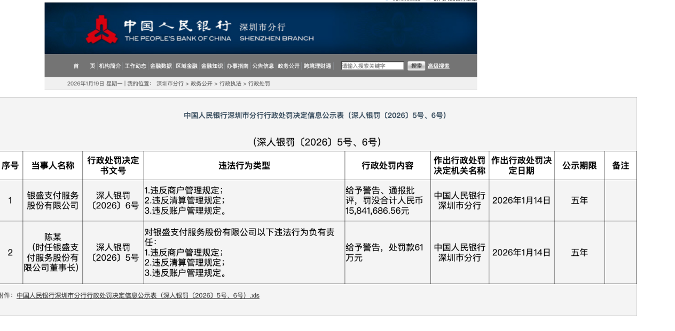675x331 pixels.
Task: Open the 跨境理财通 navigation item
Action: click(317, 66)
